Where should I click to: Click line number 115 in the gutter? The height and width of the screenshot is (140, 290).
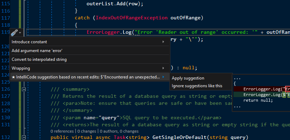point(6,4)
